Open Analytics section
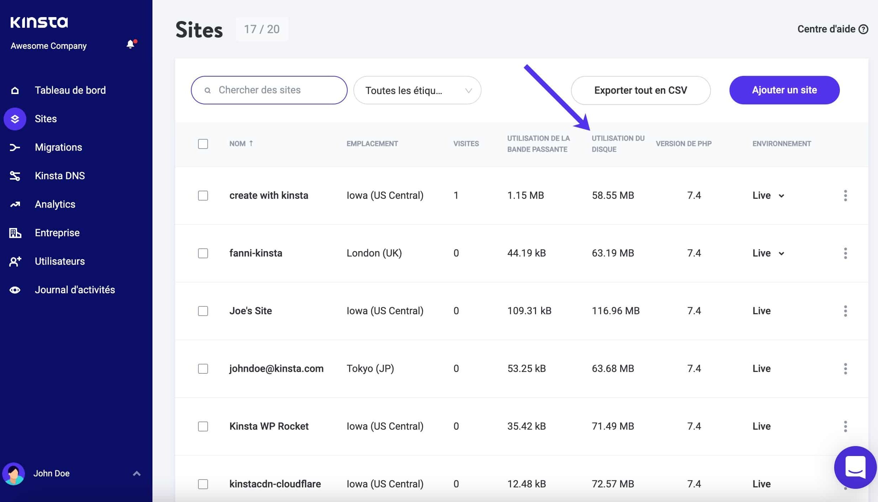The image size is (878, 502). (x=55, y=204)
